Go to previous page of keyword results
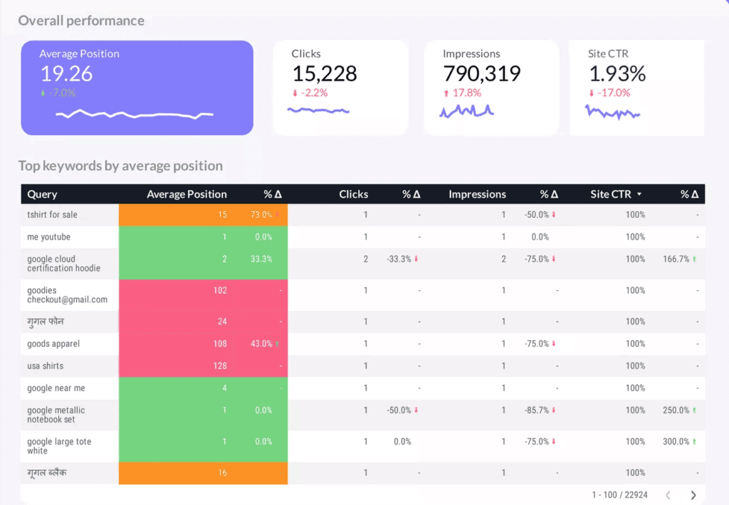The height and width of the screenshot is (505, 729). coord(668,495)
